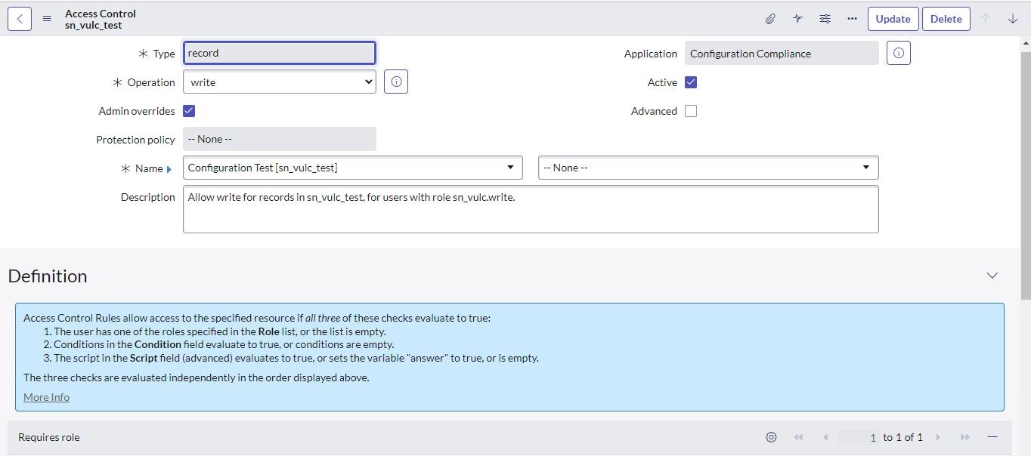Click the Type field containing record
Screen dimensions: 1031x456
point(279,53)
